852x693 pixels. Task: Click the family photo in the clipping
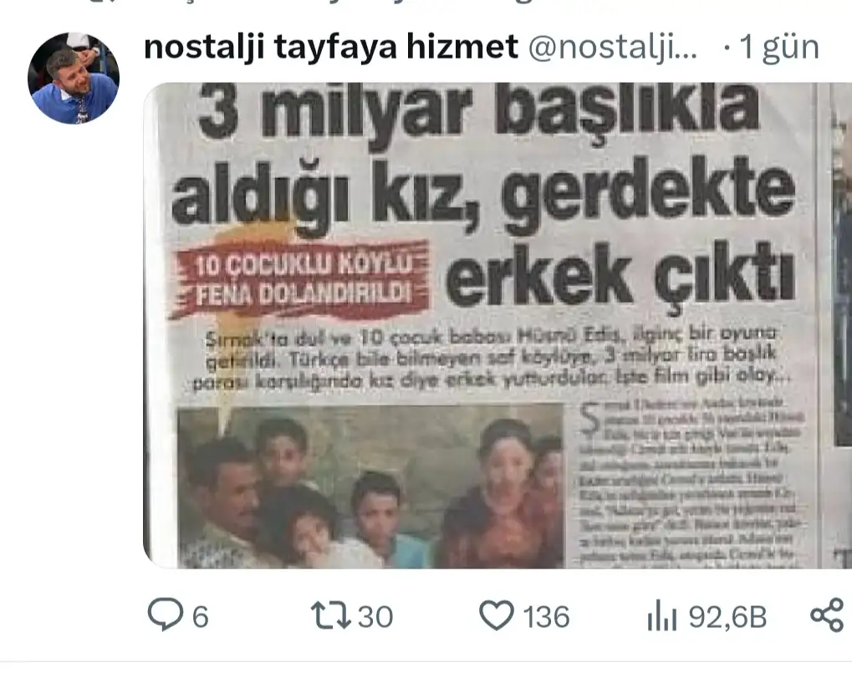(370, 487)
